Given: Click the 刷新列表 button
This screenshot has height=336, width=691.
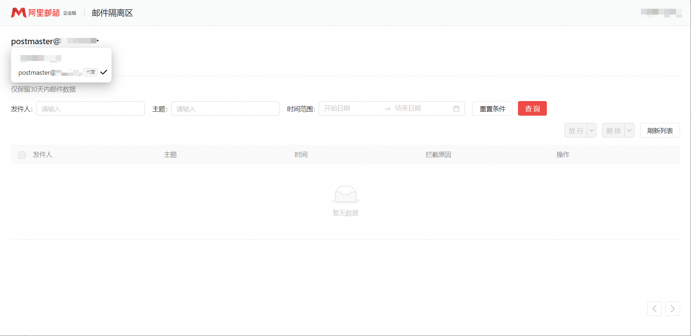Looking at the screenshot, I should (660, 131).
